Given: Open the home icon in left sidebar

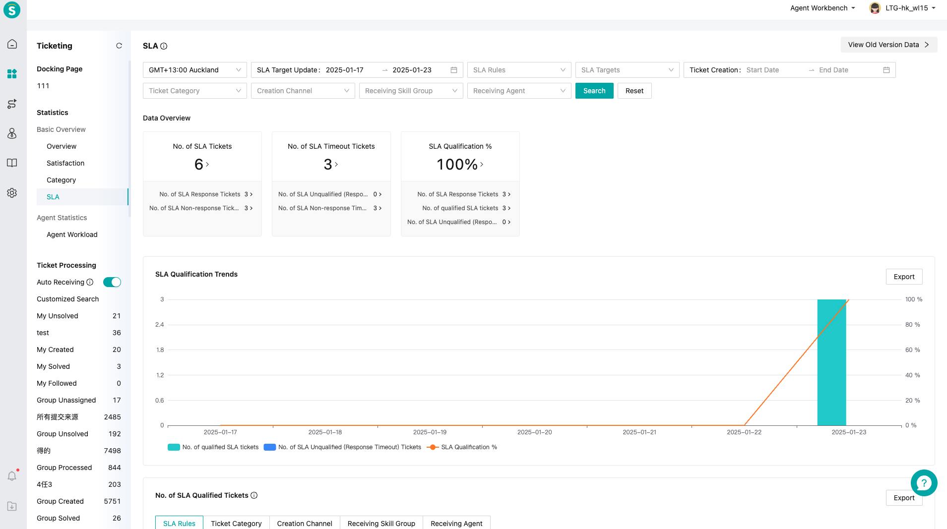Looking at the screenshot, I should tap(12, 44).
